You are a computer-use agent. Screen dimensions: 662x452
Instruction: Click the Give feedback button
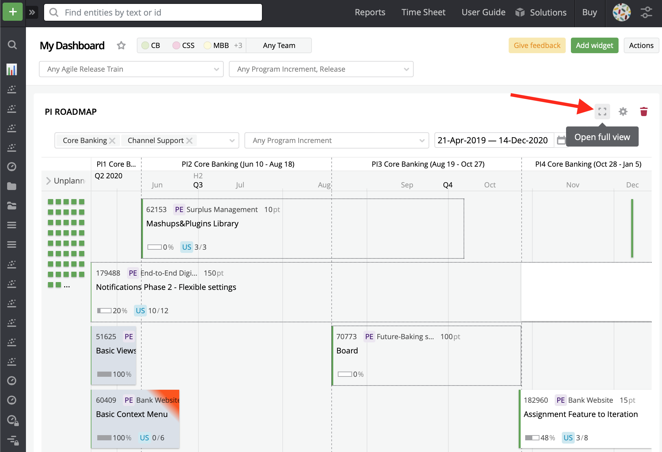point(537,45)
